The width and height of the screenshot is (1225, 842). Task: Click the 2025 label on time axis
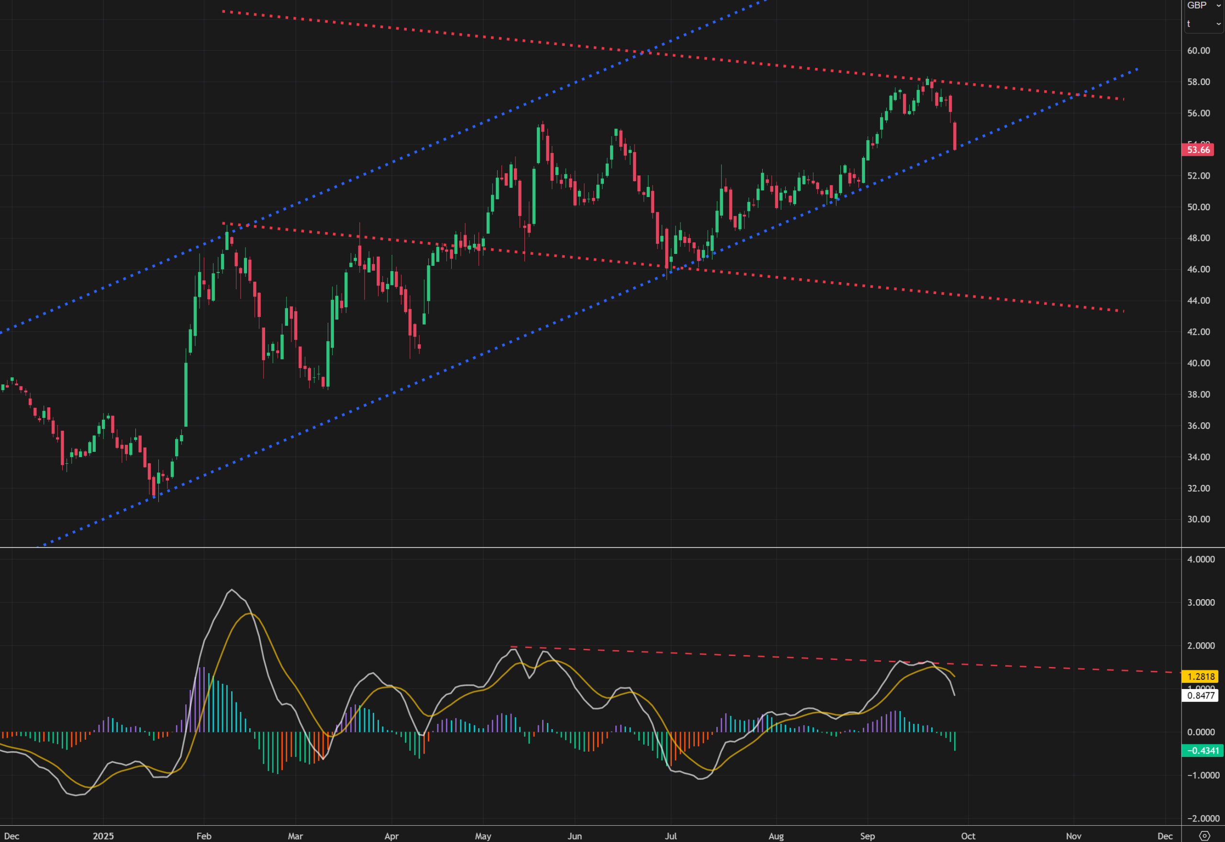[103, 836]
